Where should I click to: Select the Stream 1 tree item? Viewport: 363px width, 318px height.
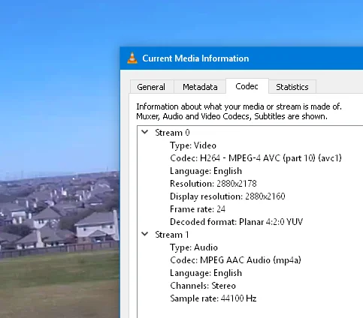point(172,235)
